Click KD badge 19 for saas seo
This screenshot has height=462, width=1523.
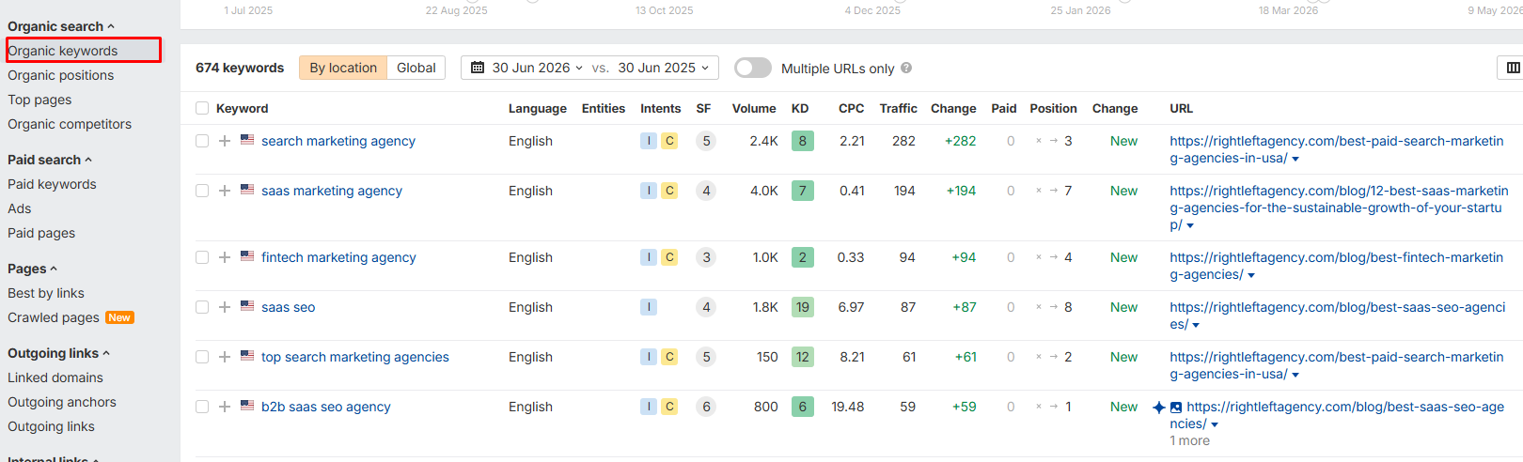click(x=803, y=307)
